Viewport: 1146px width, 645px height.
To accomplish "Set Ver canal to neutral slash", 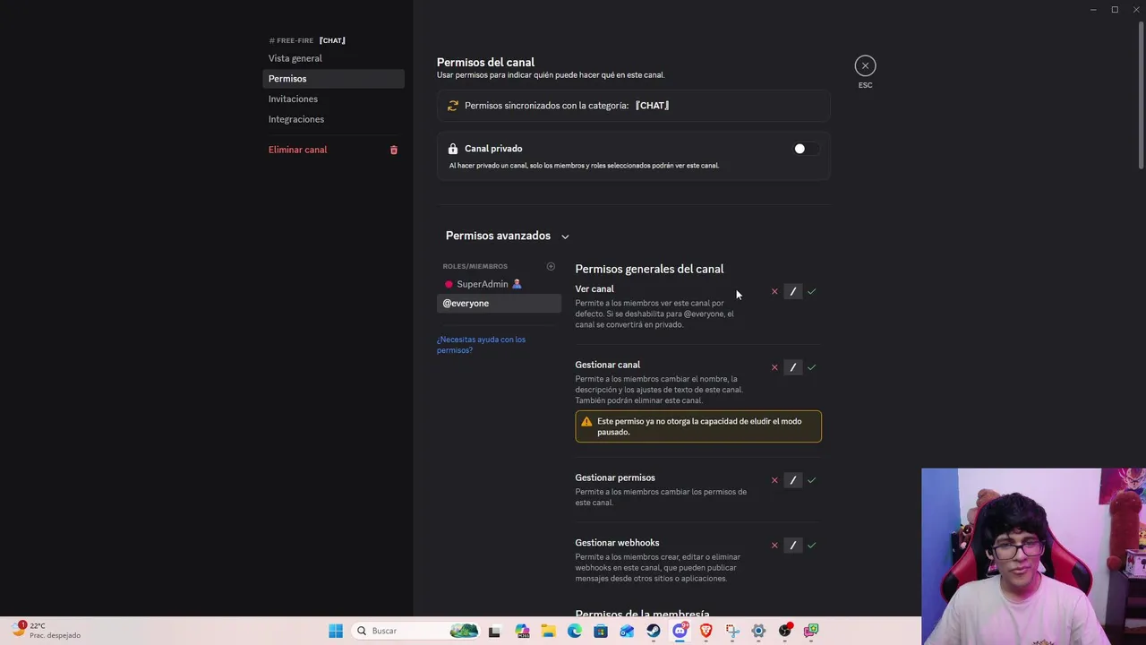I will pyautogui.click(x=792, y=291).
